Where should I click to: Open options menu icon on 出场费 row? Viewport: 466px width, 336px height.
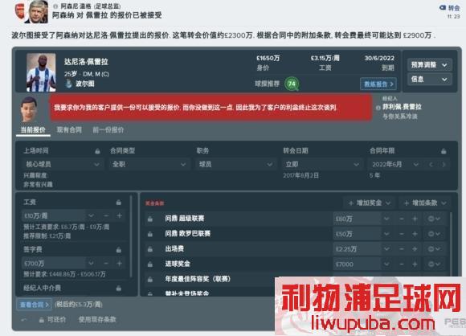pos(434,249)
